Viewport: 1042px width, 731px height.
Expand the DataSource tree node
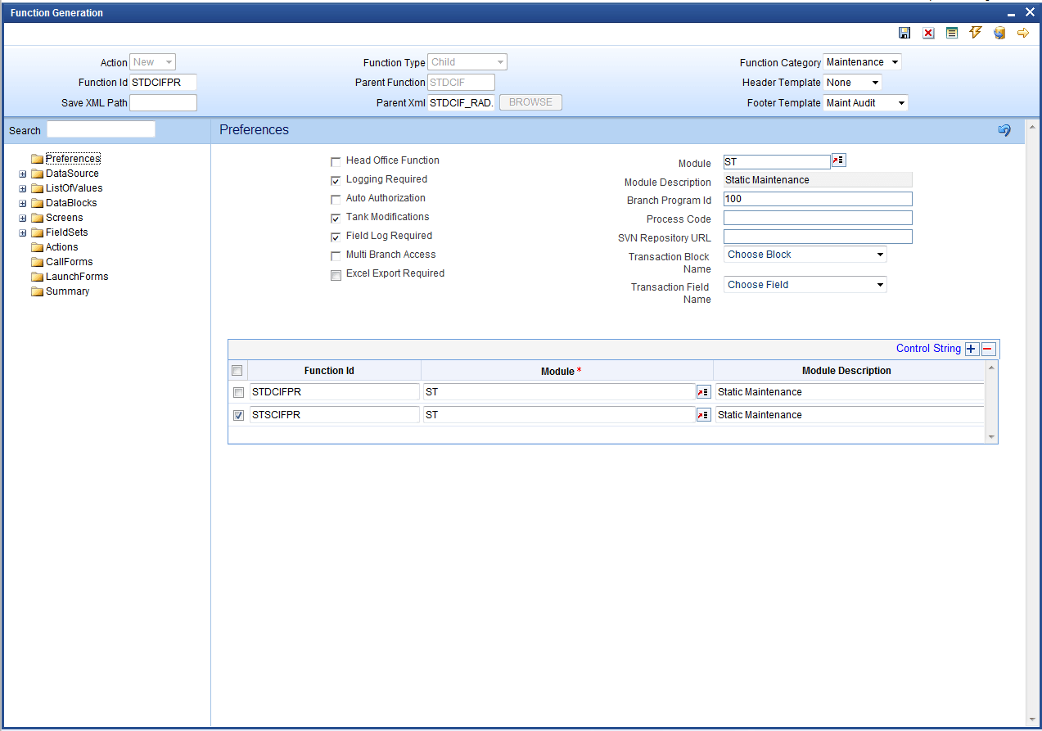tap(23, 174)
